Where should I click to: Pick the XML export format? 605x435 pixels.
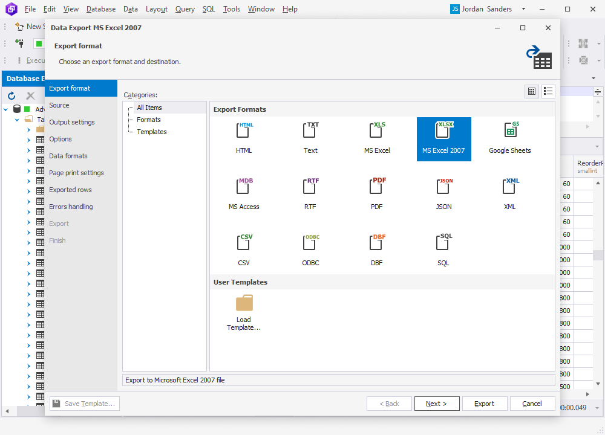(509, 195)
